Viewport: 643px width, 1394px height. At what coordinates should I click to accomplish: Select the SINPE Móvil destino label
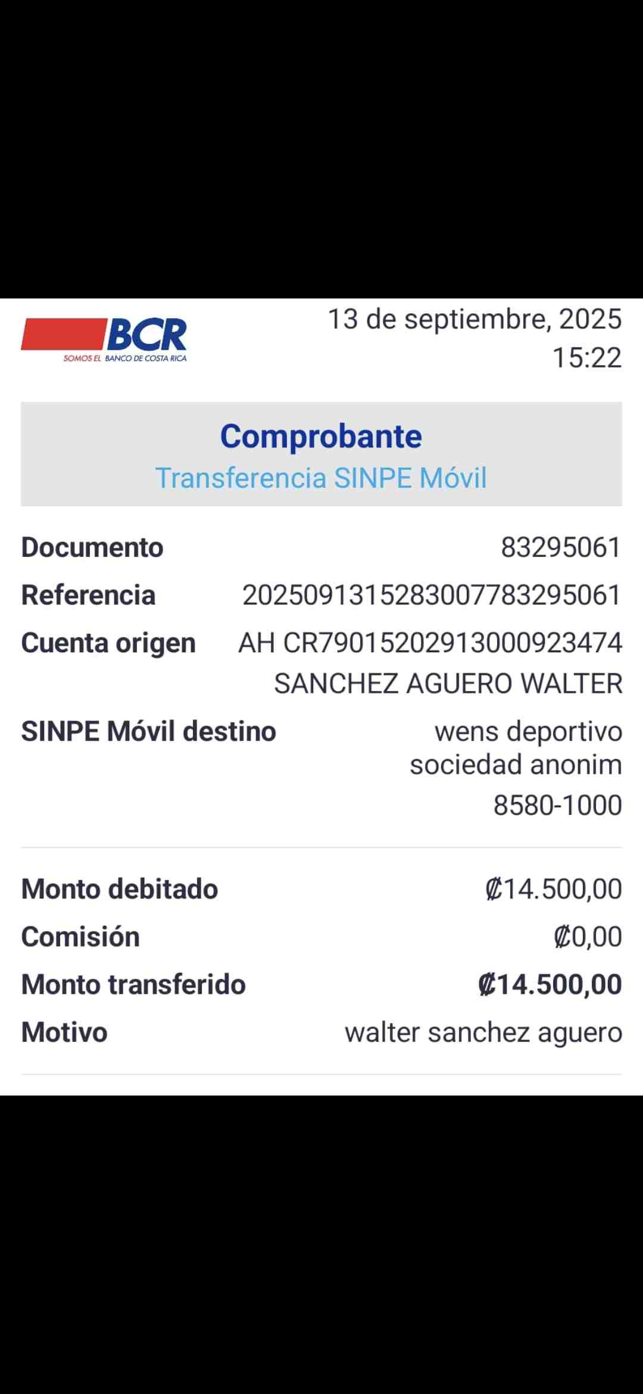click(x=149, y=732)
